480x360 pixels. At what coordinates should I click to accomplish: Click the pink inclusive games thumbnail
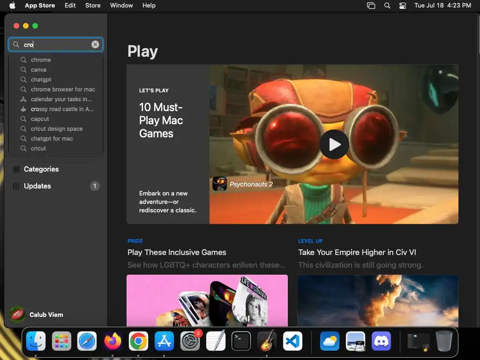207,300
